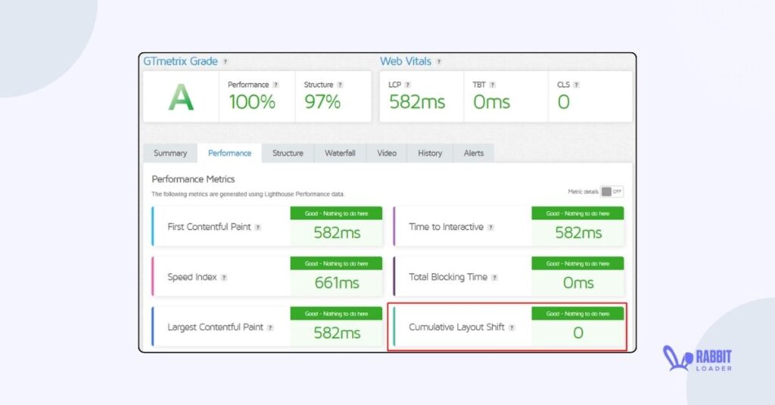Click help icon beside GTmetrix Grade heading
Screen dimensions: 775x405
(226, 62)
